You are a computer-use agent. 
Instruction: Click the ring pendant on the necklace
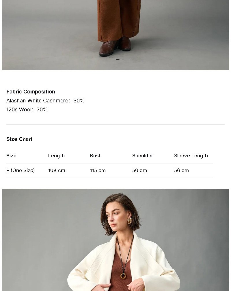tap(123, 276)
